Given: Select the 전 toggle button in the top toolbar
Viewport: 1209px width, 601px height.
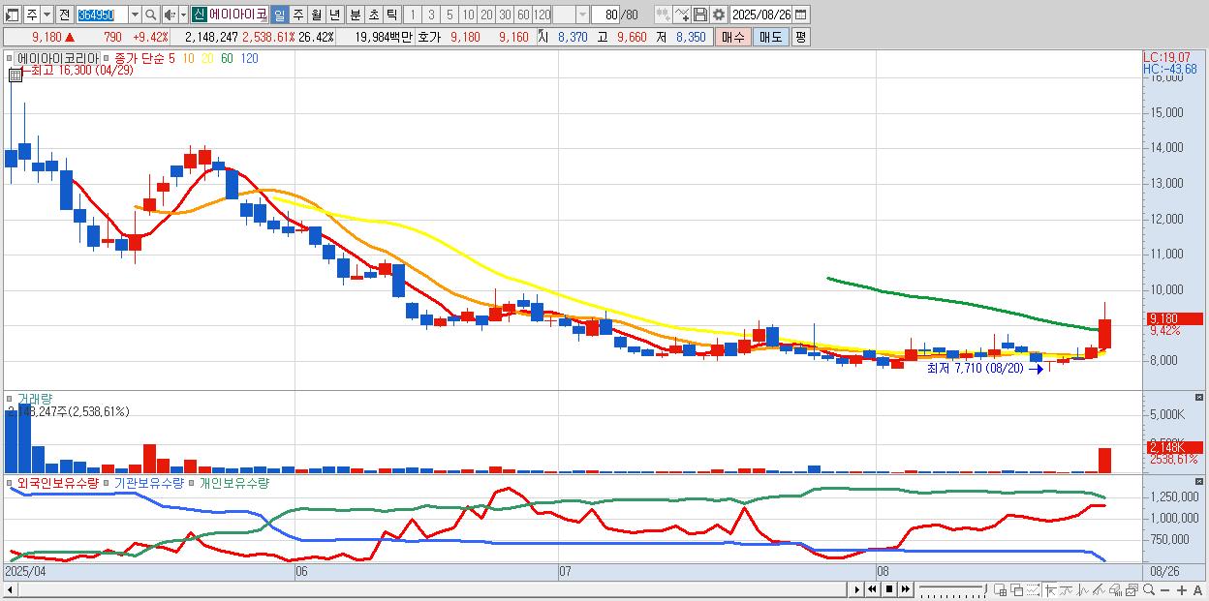Looking at the screenshot, I should pyautogui.click(x=64, y=15).
